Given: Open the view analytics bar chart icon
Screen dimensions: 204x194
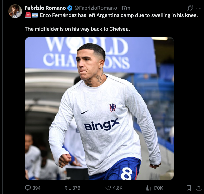Looking at the screenshot, I should tap(148, 188).
